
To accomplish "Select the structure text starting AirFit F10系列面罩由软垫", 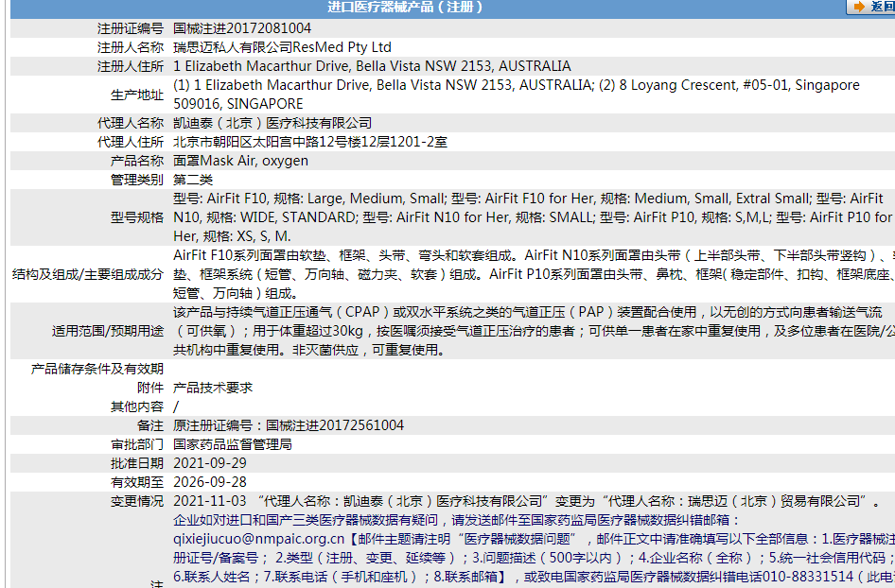I will (534, 274).
